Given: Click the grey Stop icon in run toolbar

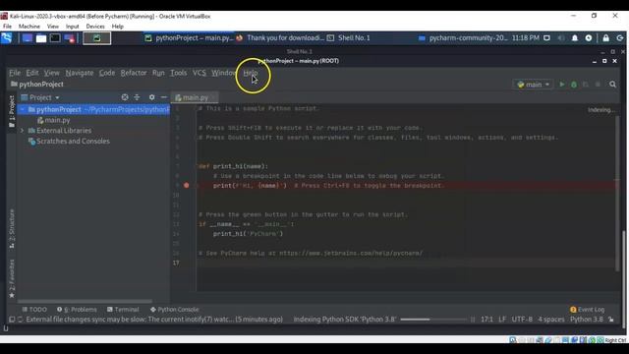Looking at the screenshot, I should tap(598, 85).
